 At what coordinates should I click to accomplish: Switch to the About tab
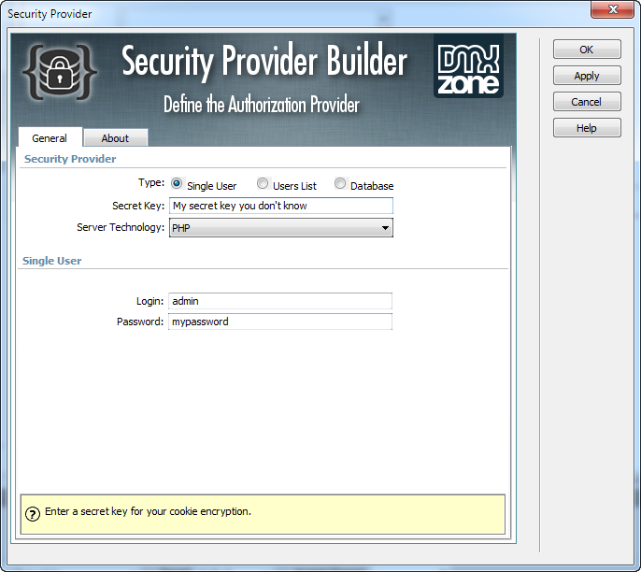(x=115, y=138)
